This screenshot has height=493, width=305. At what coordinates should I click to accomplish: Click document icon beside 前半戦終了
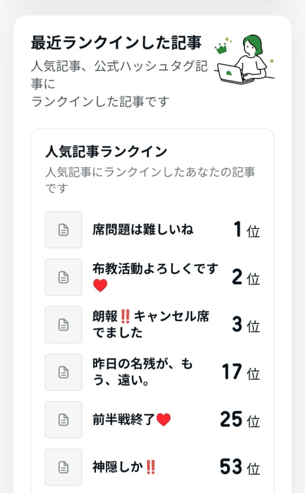(64, 420)
